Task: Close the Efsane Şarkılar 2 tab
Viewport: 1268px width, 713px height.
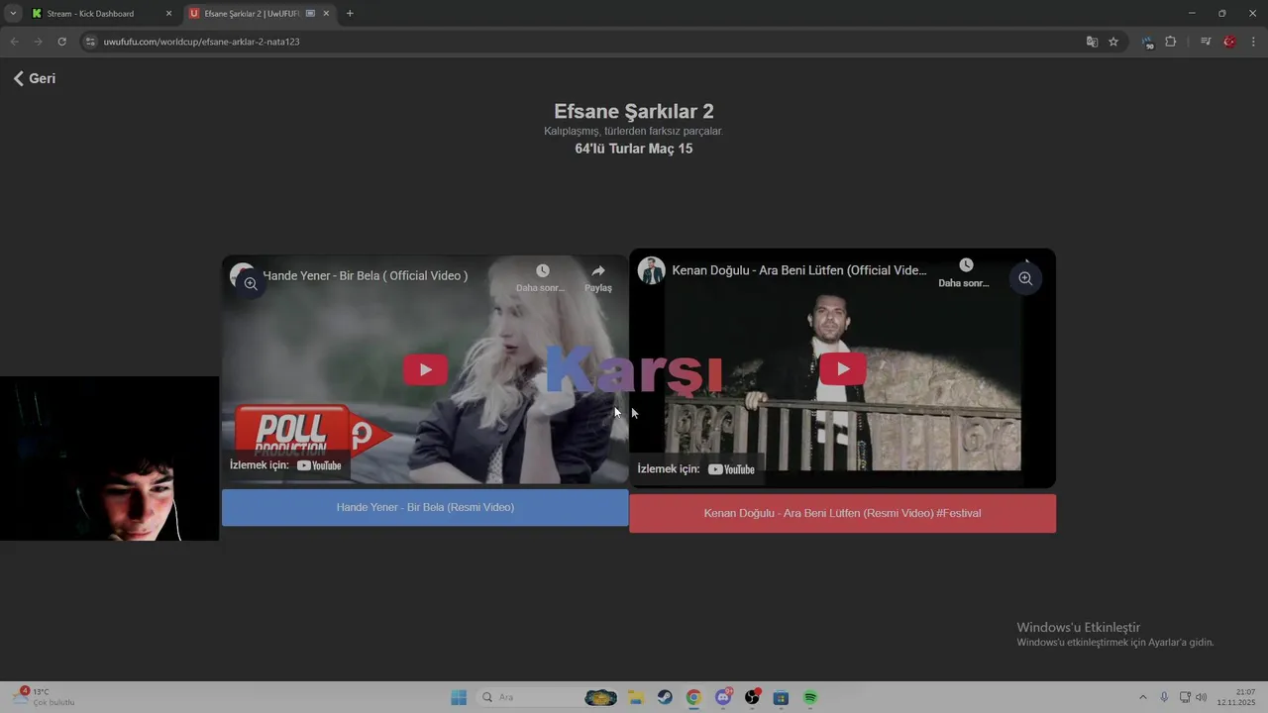Action: point(326,14)
